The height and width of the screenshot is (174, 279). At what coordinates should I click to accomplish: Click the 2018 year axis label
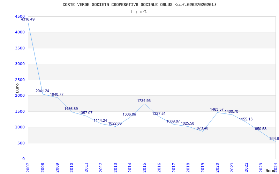pyautogui.click(x=188, y=168)
